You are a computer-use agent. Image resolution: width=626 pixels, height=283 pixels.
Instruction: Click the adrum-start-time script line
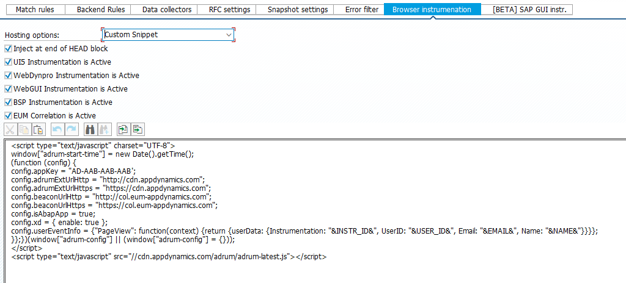tap(103, 154)
